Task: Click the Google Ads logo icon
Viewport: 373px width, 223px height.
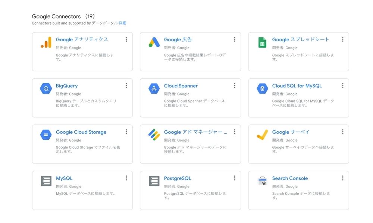Action: point(154,42)
